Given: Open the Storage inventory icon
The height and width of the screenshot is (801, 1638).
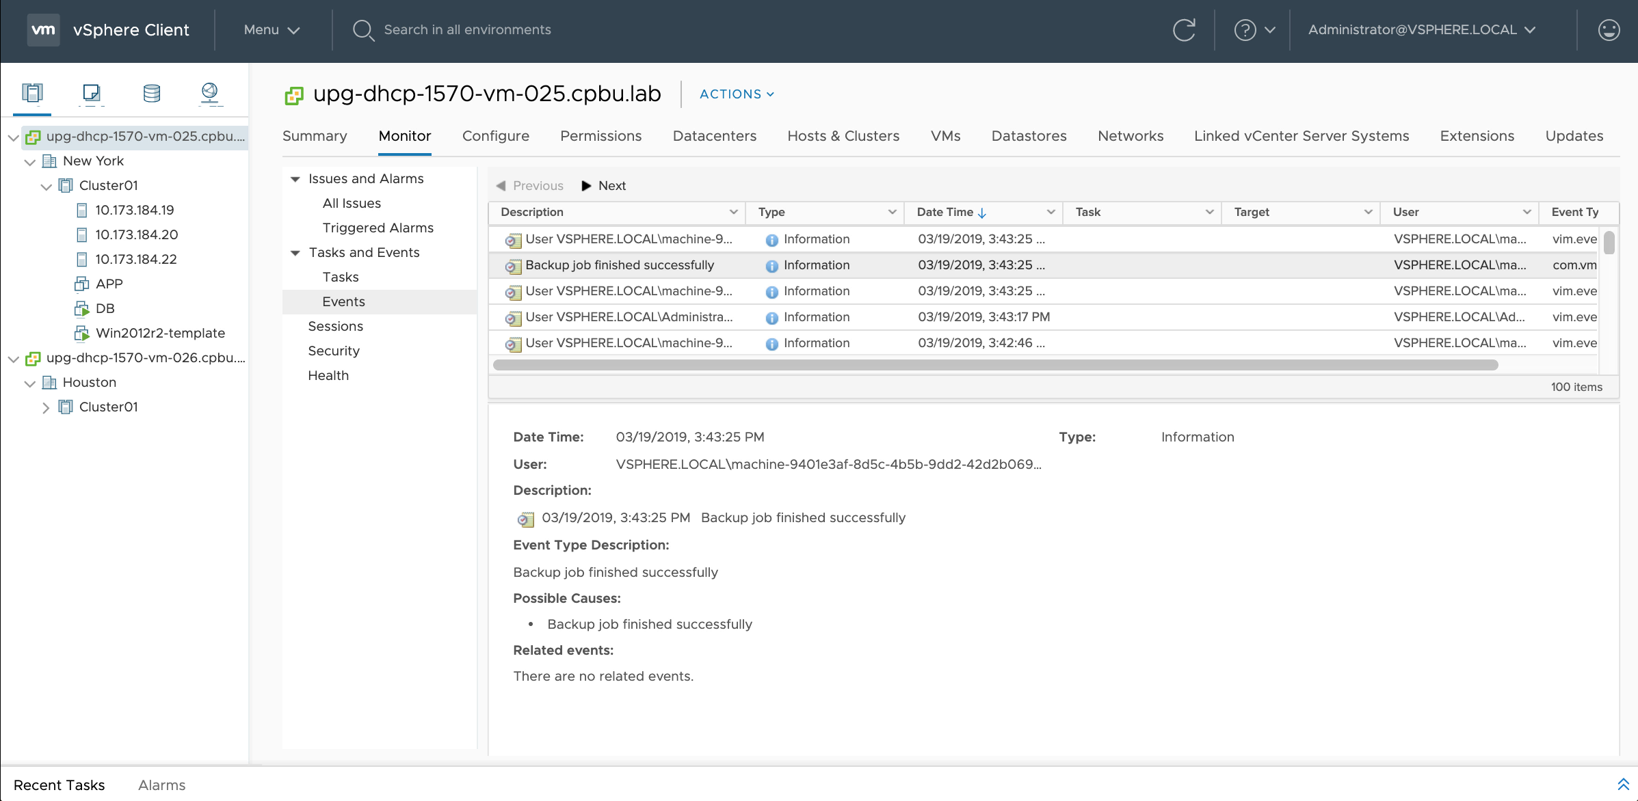Looking at the screenshot, I should (x=151, y=92).
